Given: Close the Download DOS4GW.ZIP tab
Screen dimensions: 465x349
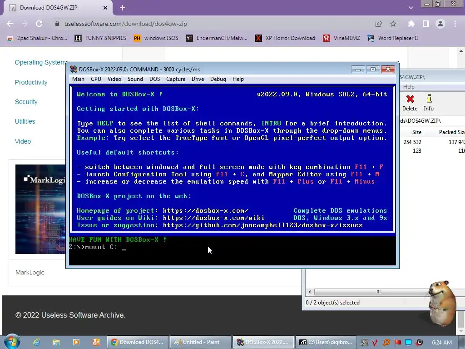Looking at the screenshot, I should (105, 8).
